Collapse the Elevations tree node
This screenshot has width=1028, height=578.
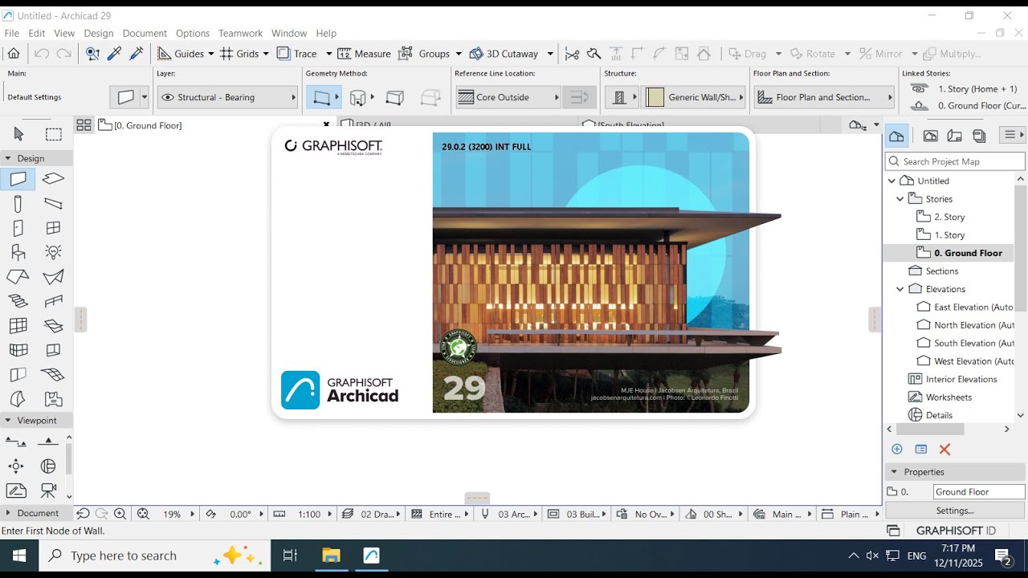[x=900, y=289]
